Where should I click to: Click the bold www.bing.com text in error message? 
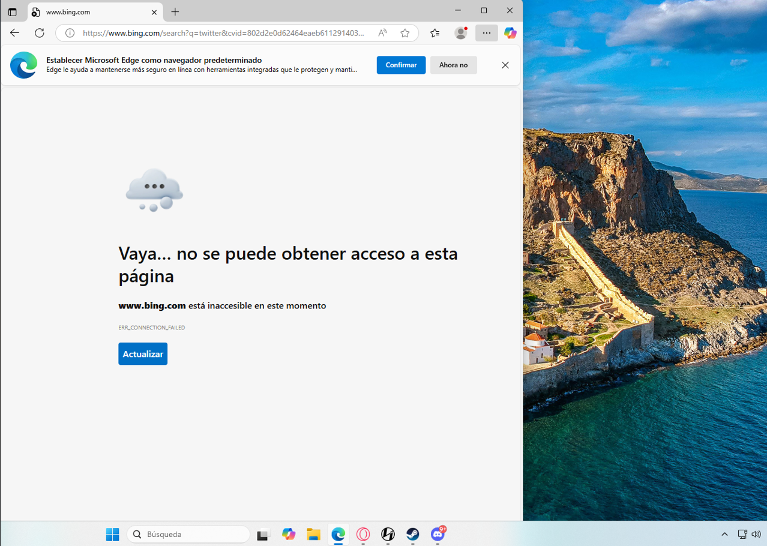tap(152, 305)
